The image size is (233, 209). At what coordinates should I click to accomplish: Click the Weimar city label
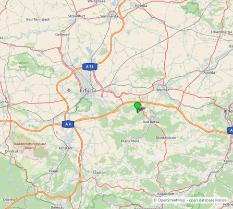(163, 90)
